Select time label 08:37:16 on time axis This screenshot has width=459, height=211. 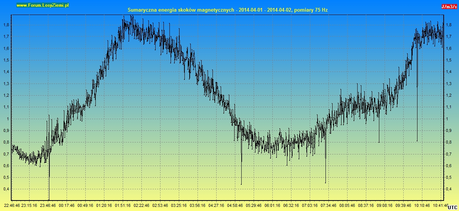click(x=366, y=205)
